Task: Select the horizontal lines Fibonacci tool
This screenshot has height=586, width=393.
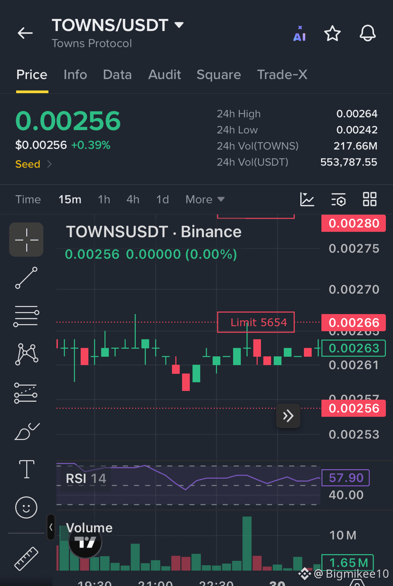Action: click(x=26, y=316)
